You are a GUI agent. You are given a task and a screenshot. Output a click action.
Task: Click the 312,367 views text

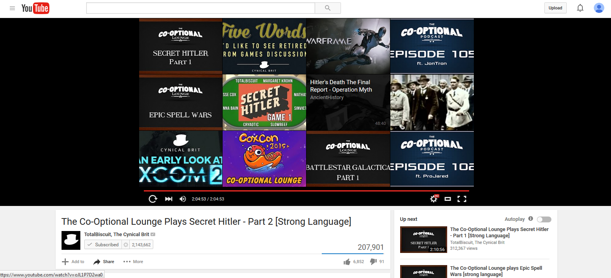(x=463, y=248)
